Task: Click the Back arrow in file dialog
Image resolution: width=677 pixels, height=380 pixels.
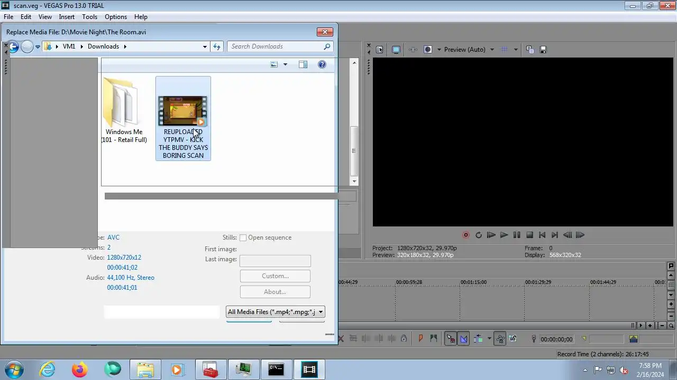Action: point(13,46)
